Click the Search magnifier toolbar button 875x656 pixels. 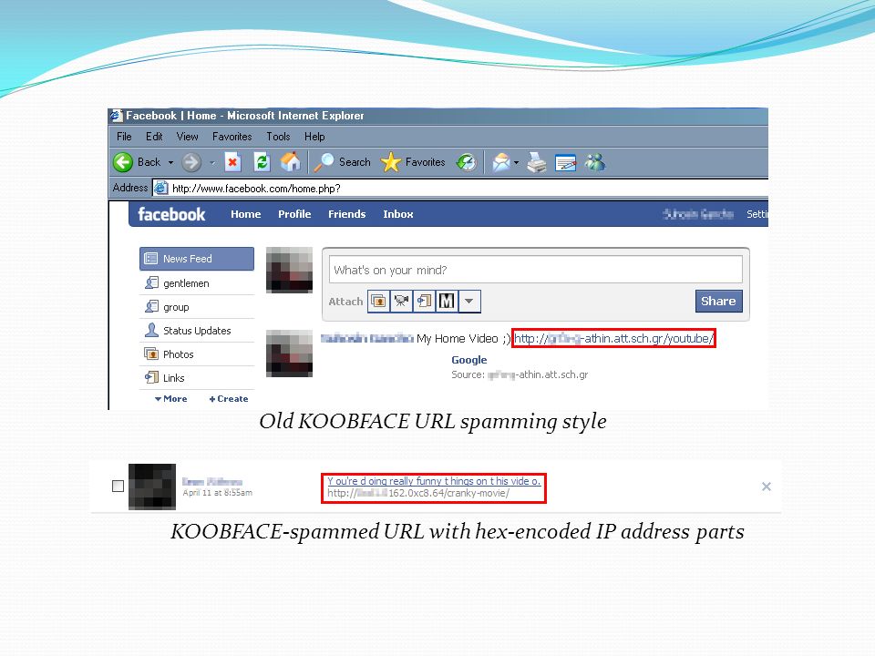[342, 162]
